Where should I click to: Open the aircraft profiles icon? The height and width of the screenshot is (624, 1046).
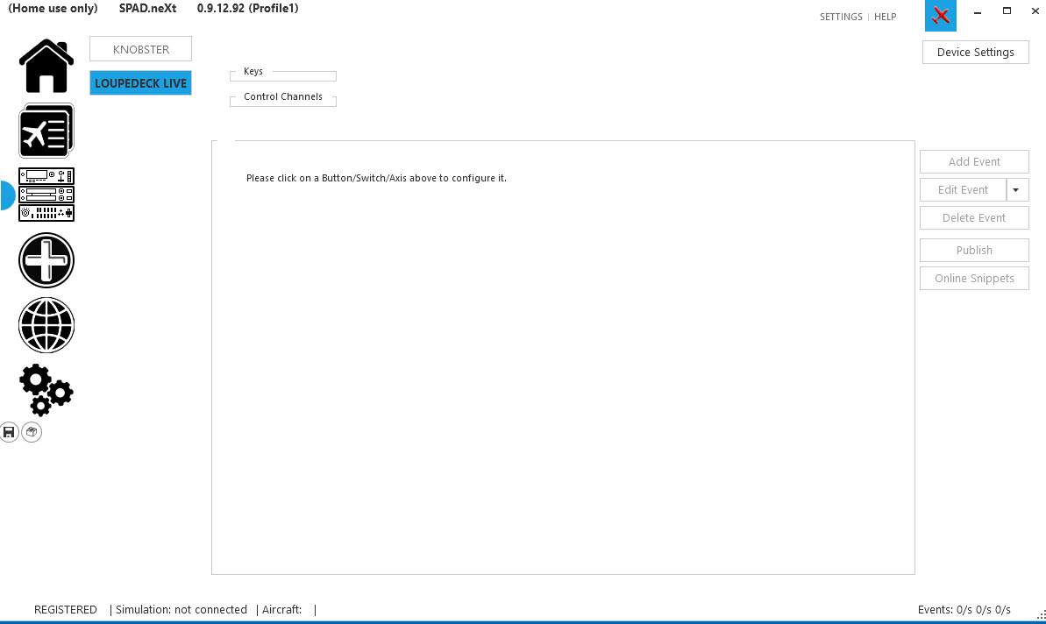tap(46, 131)
